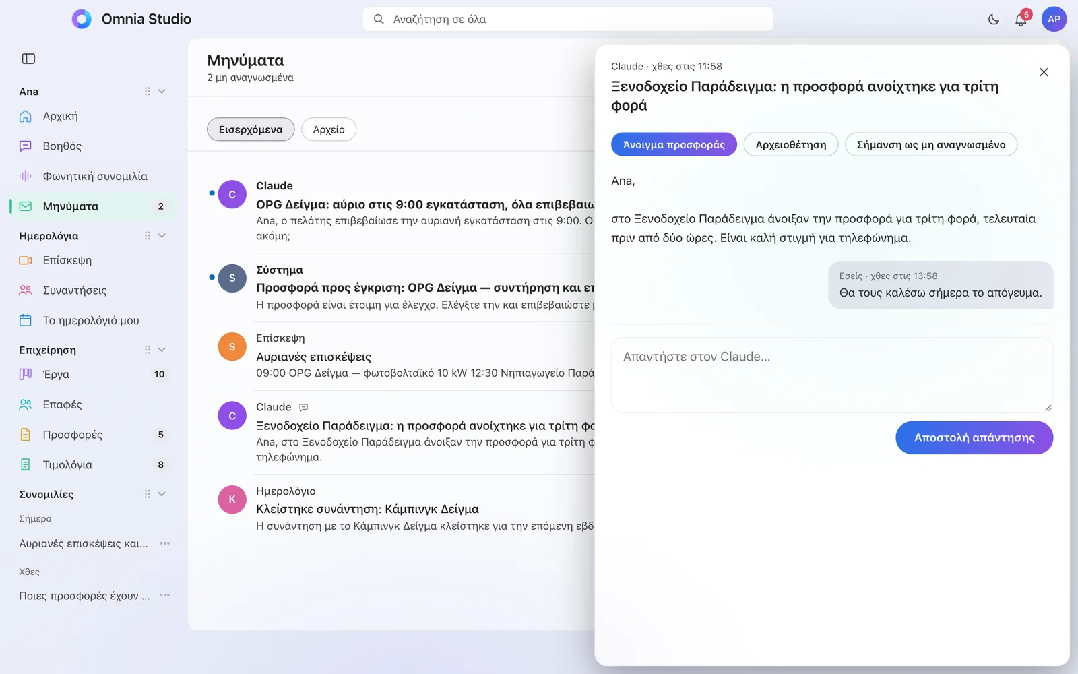
Task: Grab the Ημερολόγια section drag handle
Action: point(147,235)
